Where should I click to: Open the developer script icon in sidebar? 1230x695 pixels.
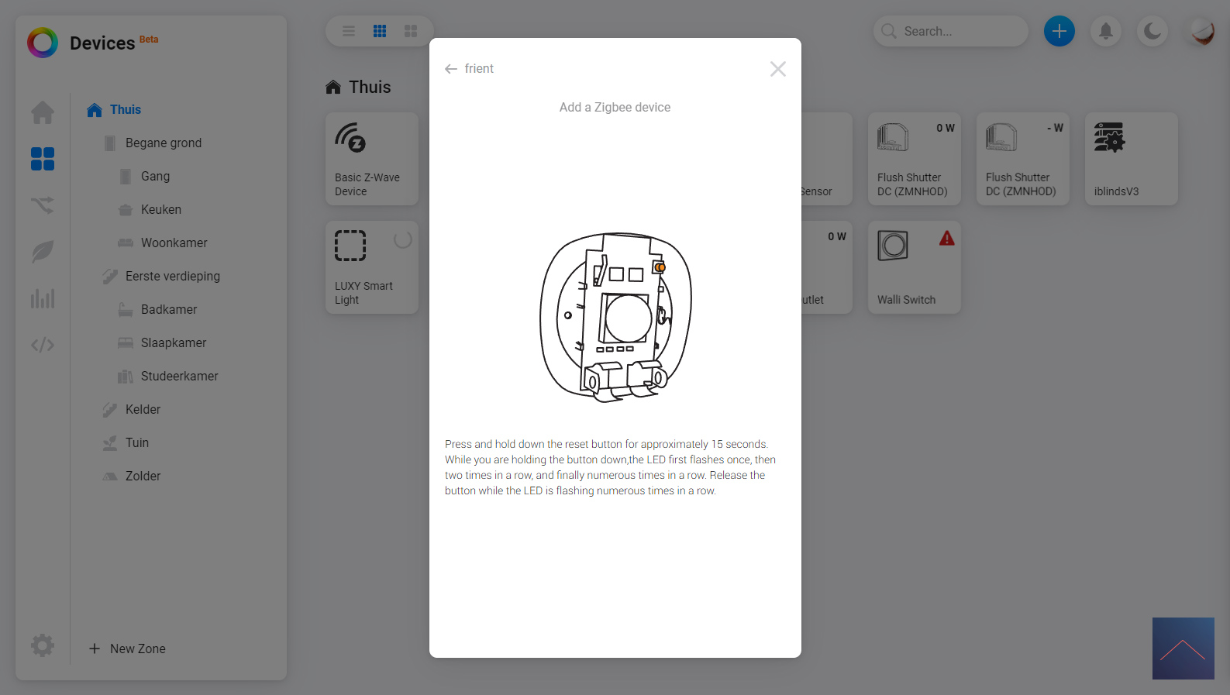click(x=43, y=345)
